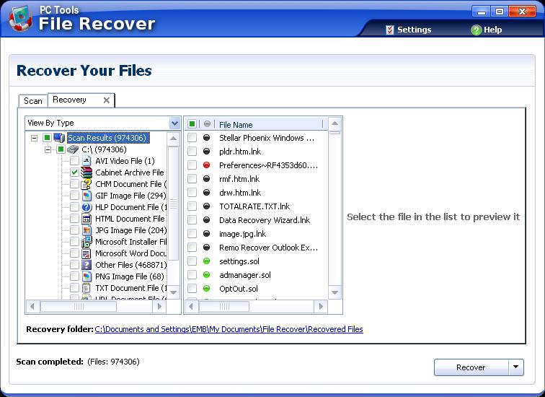The height and width of the screenshot is (397, 545).
Task: Click the Cabinet Archive File books icon
Action: 87,173
